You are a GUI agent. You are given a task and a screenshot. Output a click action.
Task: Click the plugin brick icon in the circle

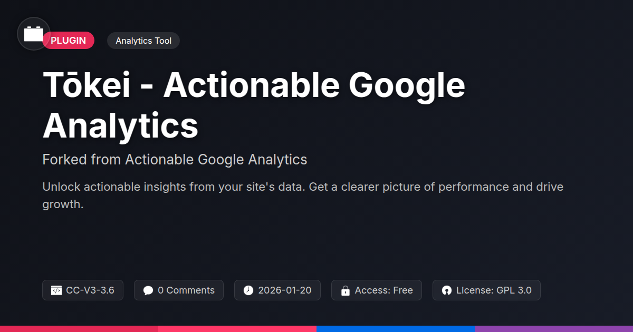[34, 34]
